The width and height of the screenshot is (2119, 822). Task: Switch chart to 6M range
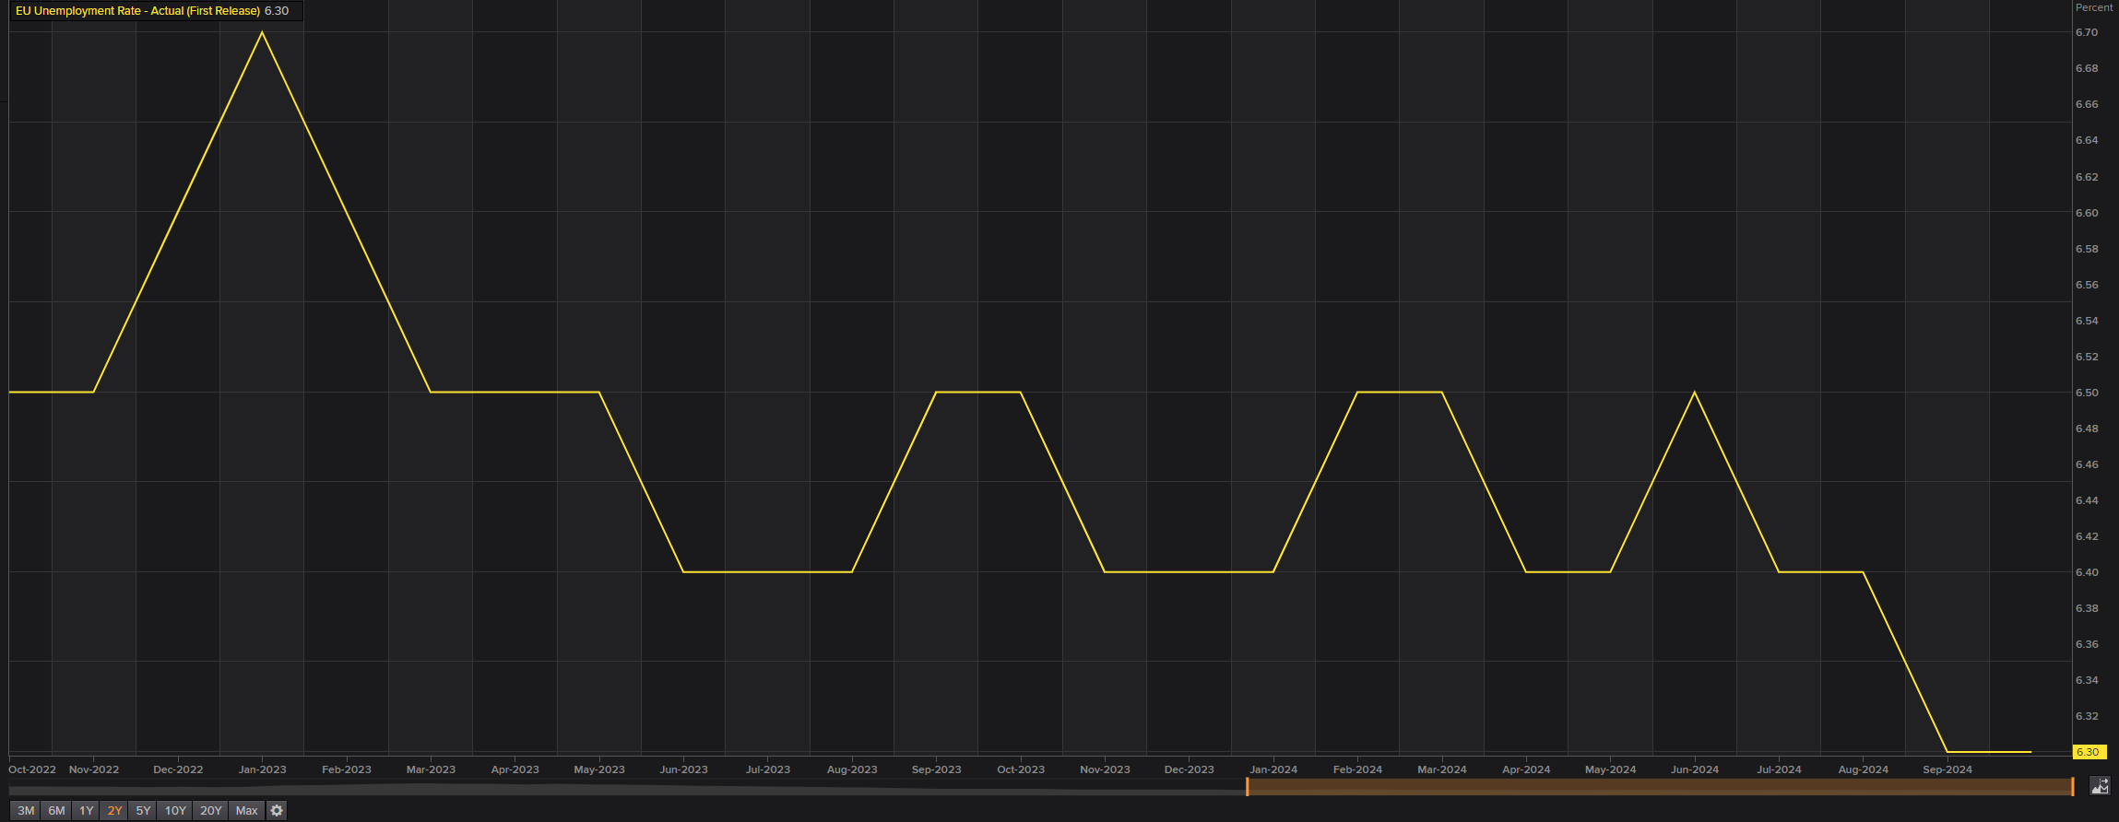56,811
